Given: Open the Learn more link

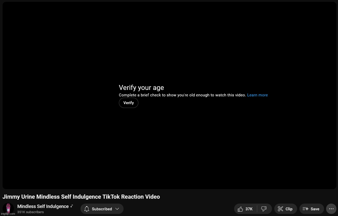Looking at the screenshot, I should coord(257,95).
